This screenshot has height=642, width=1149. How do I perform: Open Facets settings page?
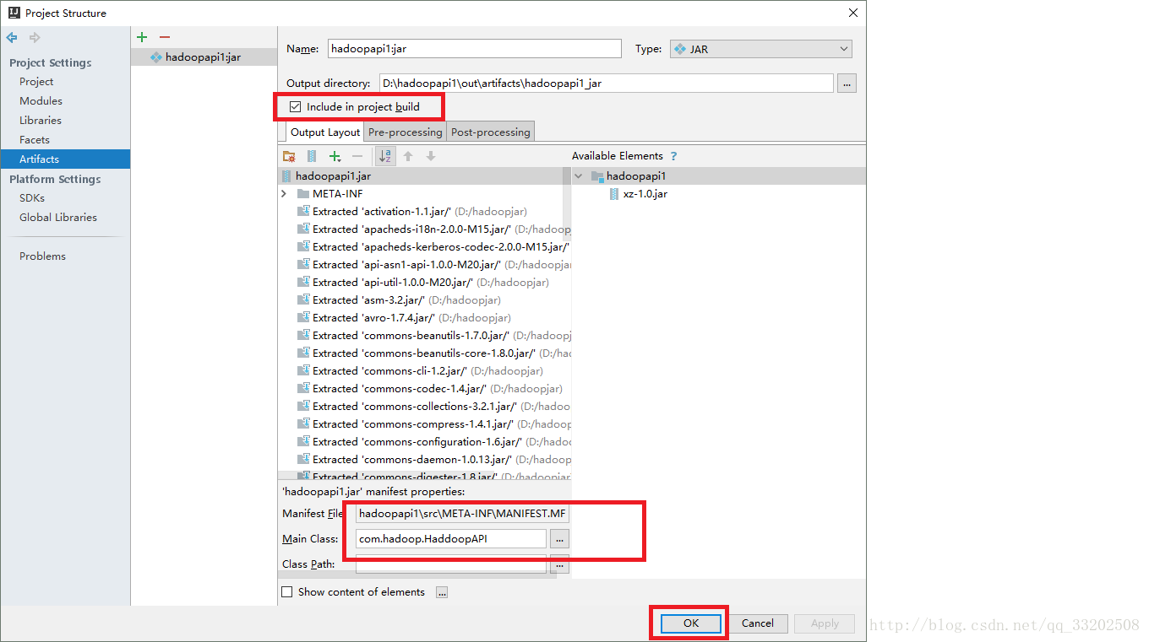click(35, 140)
